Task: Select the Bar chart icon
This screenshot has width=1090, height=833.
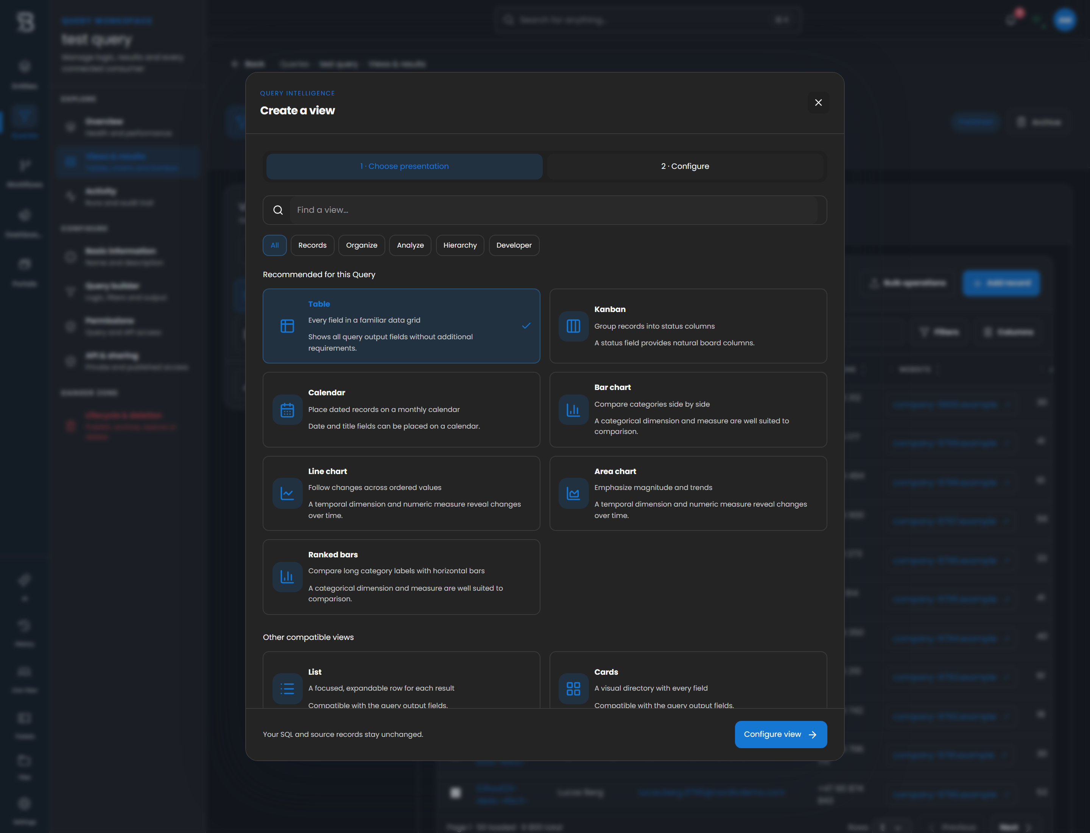Action: pos(573,410)
